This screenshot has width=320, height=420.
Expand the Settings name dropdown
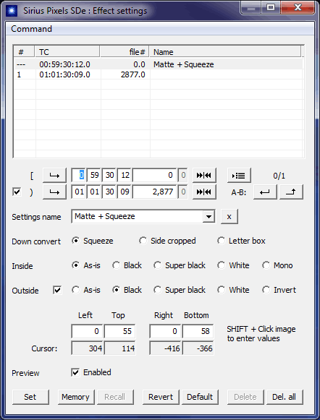[209, 216]
